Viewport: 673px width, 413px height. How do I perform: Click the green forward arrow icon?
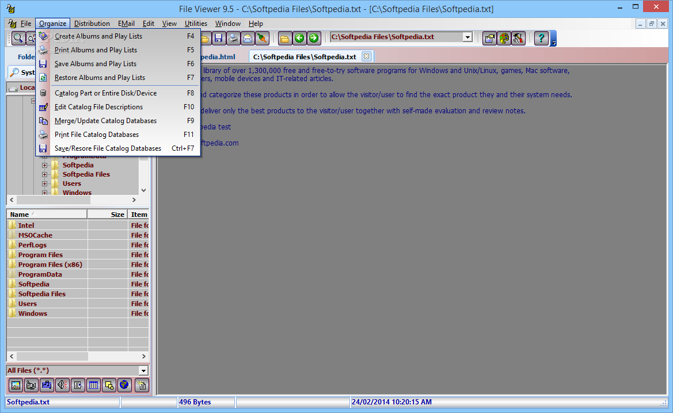tap(314, 38)
